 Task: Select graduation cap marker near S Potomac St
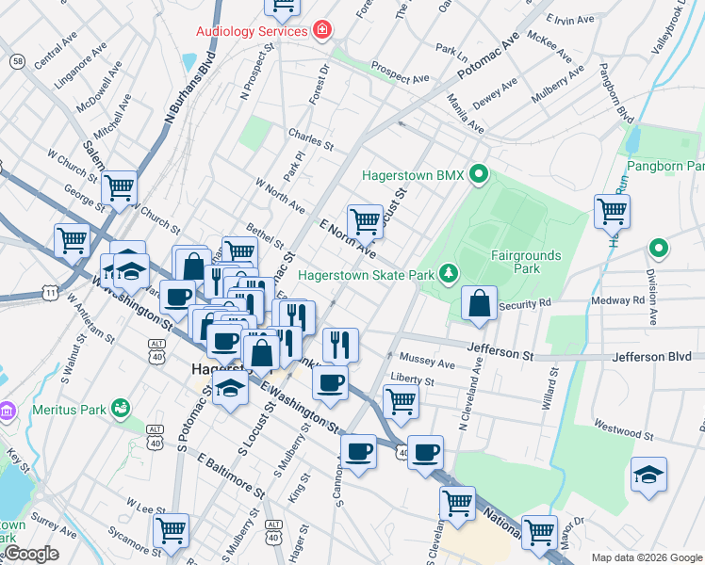pyautogui.click(x=230, y=389)
